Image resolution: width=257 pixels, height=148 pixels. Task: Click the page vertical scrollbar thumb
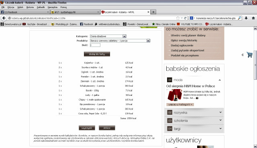pos(255,65)
